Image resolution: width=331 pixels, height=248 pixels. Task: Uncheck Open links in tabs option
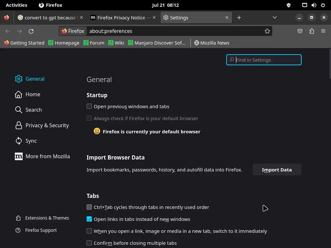tap(89, 219)
